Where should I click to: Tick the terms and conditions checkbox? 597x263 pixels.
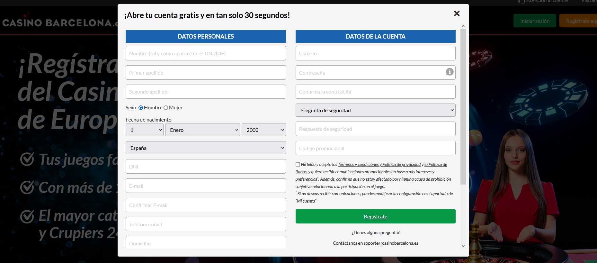click(298, 164)
